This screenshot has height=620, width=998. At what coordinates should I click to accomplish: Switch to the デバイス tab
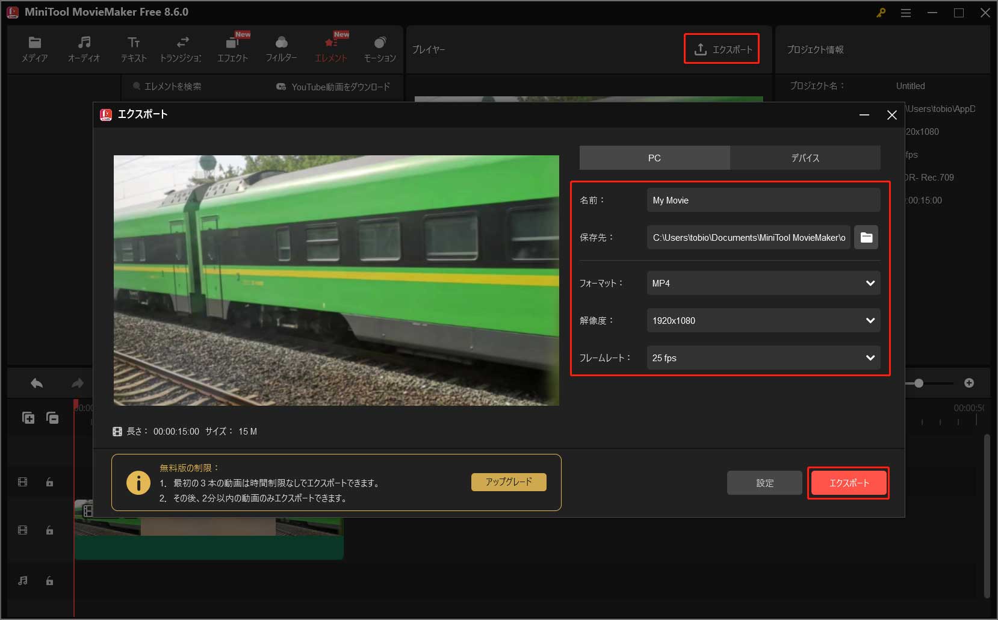pyautogui.click(x=805, y=158)
